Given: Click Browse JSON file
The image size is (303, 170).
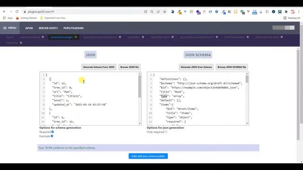Looking at the screenshot, I should (129, 67).
